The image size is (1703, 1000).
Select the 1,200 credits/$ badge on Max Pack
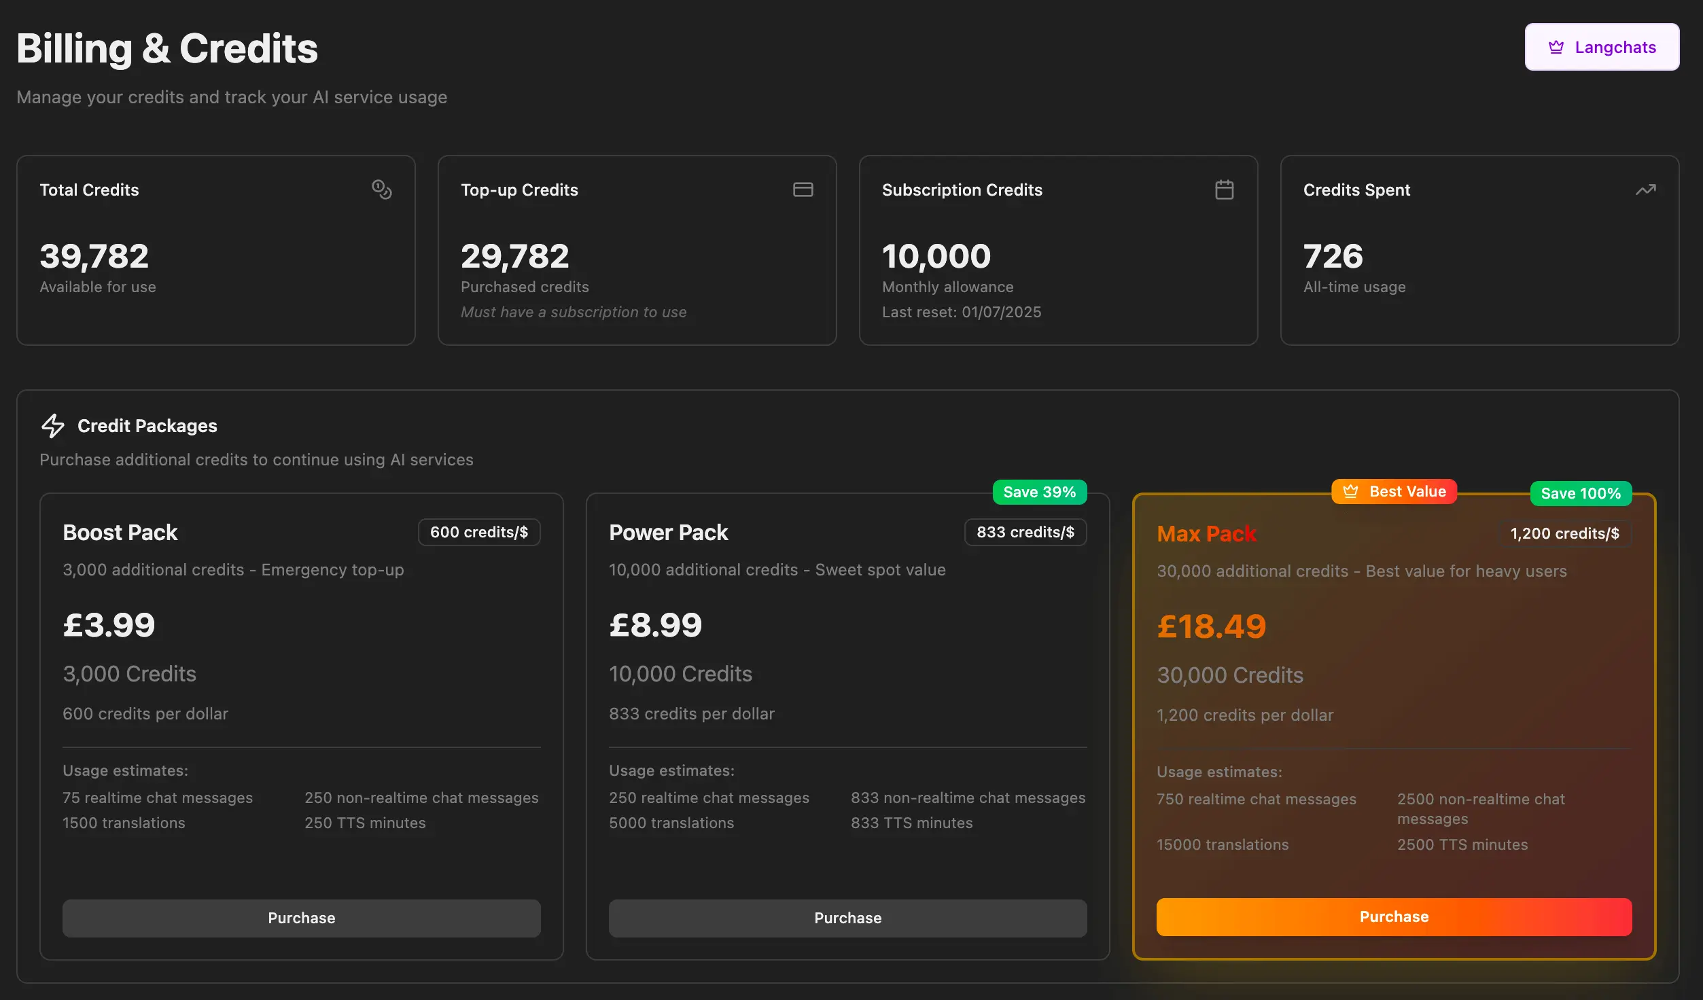pos(1565,534)
